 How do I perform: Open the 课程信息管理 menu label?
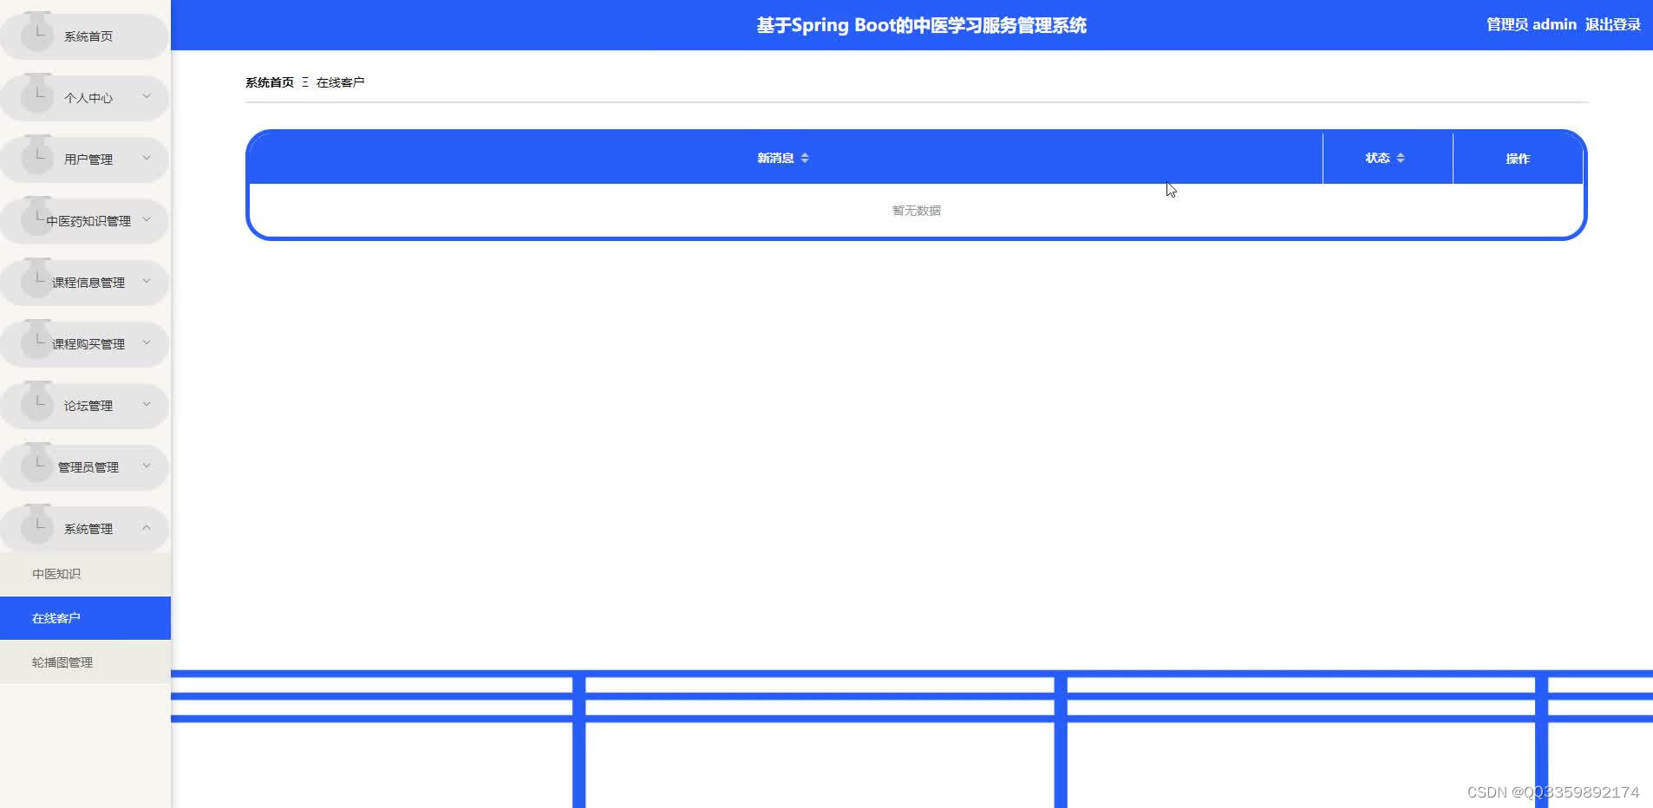(88, 283)
